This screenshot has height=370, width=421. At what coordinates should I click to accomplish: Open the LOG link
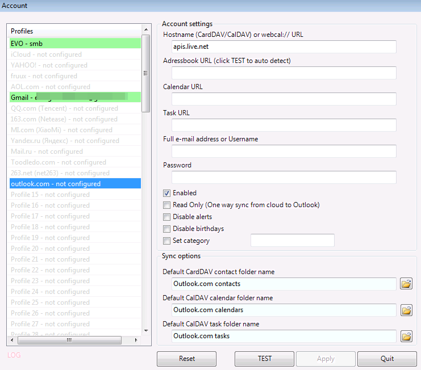tap(14, 355)
